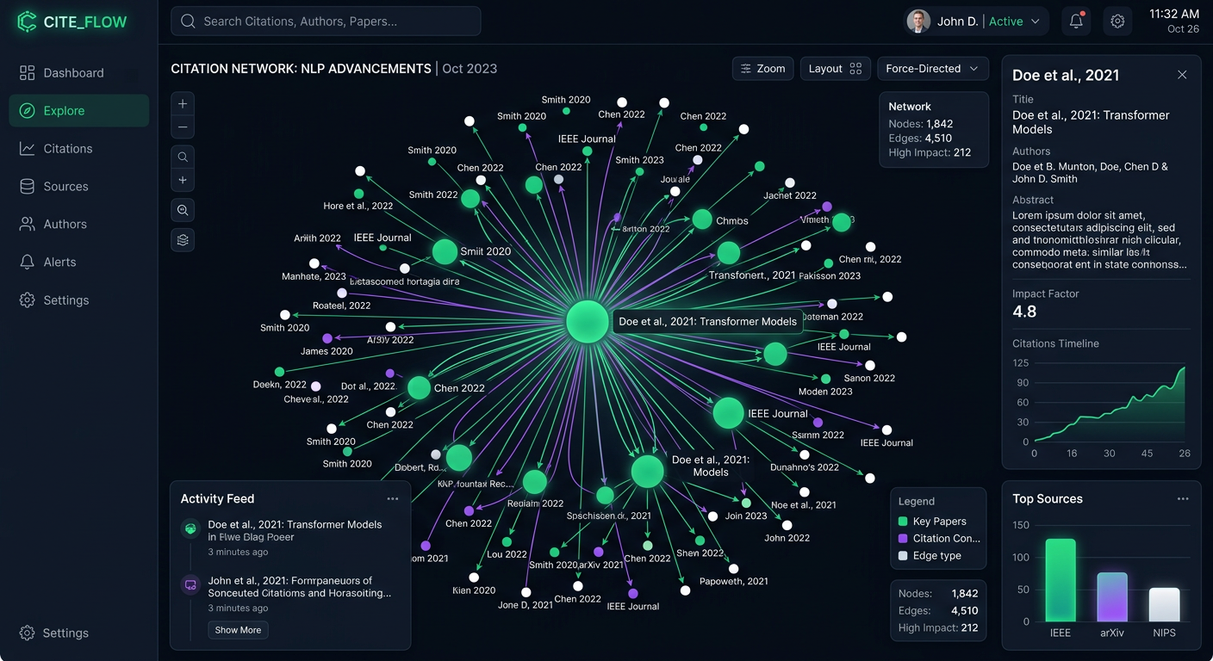Expand the John D. Active status dropdown
Image resolution: width=1213 pixels, height=661 pixels.
pyautogui.click(x=976, y=21)
